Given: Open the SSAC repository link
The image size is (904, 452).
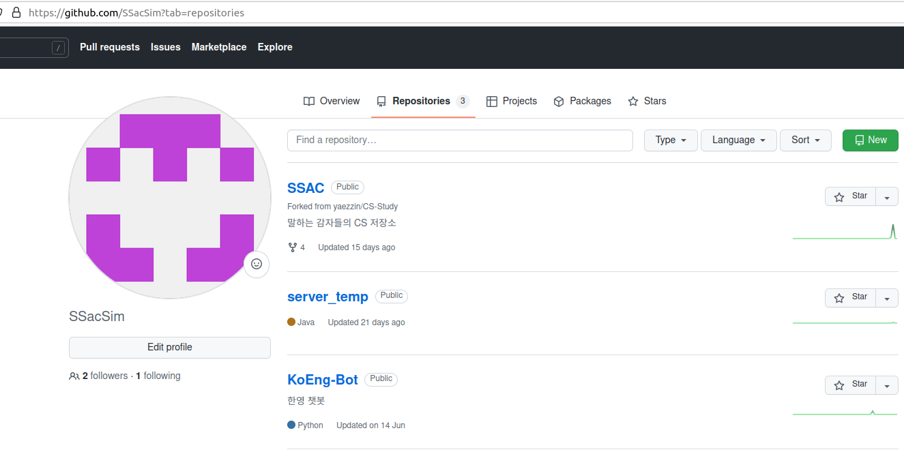Looking at the screenshot, I should coord(306,188).
